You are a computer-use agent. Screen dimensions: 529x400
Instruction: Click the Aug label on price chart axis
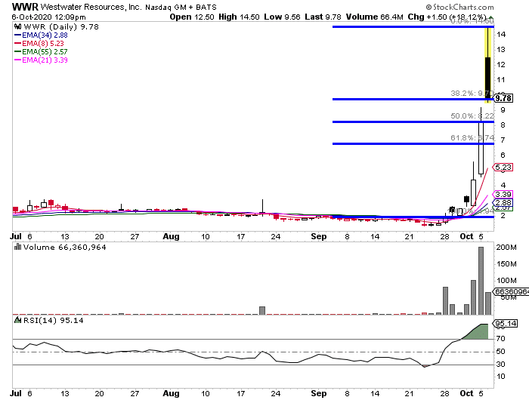tap(171, 236)
